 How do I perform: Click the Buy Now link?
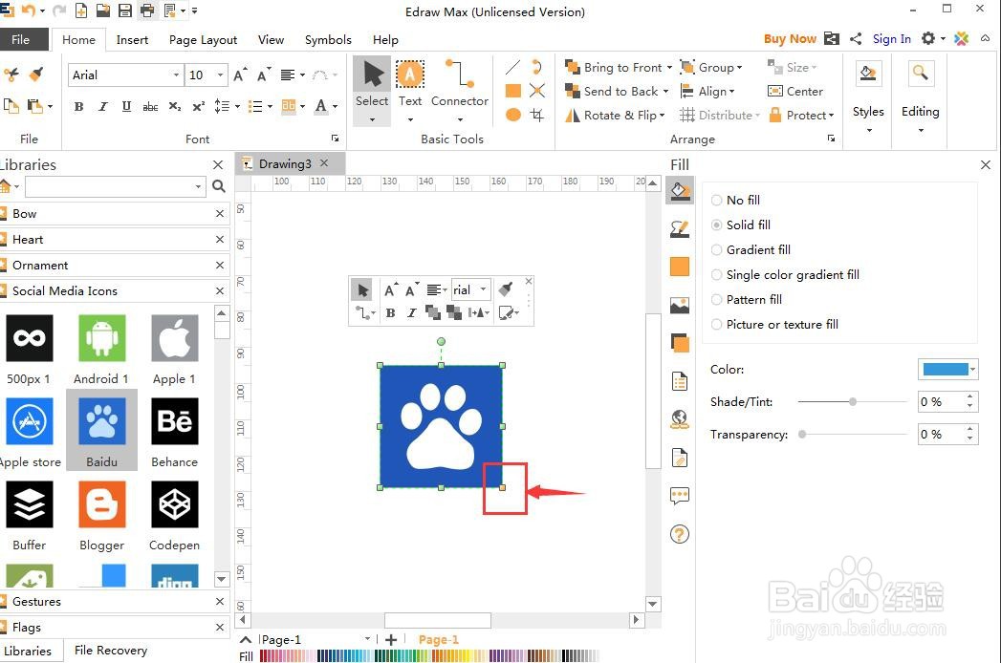pyautogui.click(x=790, y=39)
